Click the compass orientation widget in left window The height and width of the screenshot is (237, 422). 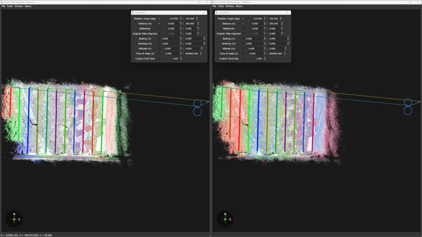(14, 219)
